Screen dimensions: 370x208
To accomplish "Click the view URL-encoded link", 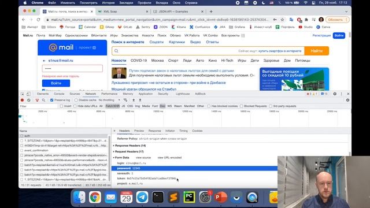I will tap(169, 158).
